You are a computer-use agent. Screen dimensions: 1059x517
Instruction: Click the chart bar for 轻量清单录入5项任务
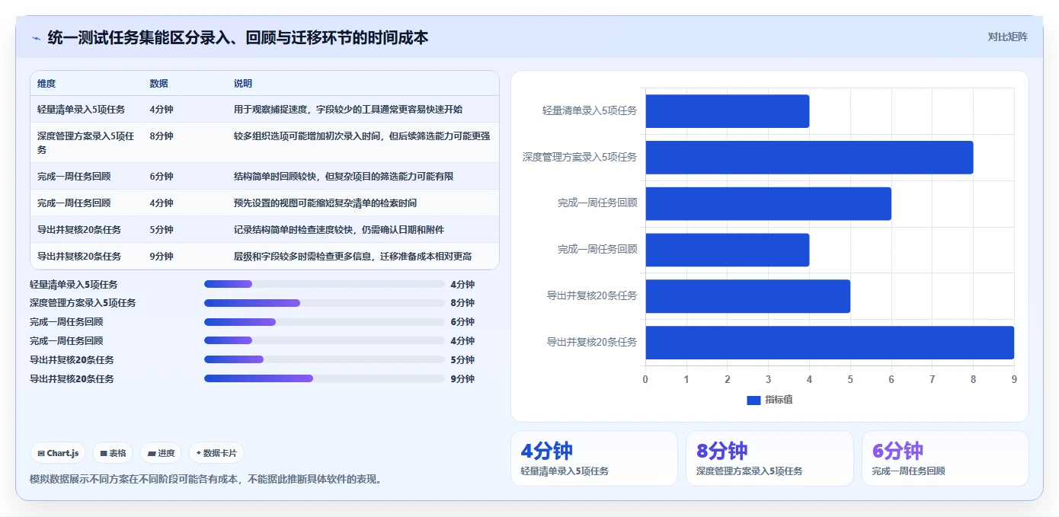[727, 111]
